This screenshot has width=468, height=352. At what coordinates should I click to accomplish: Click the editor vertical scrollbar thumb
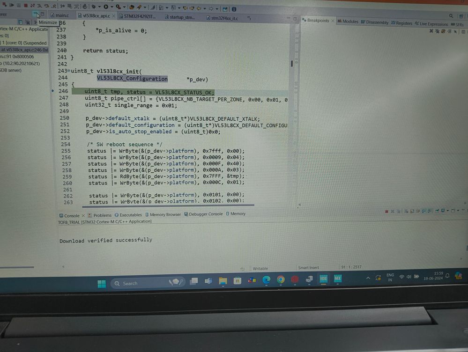tap(291, 64)
